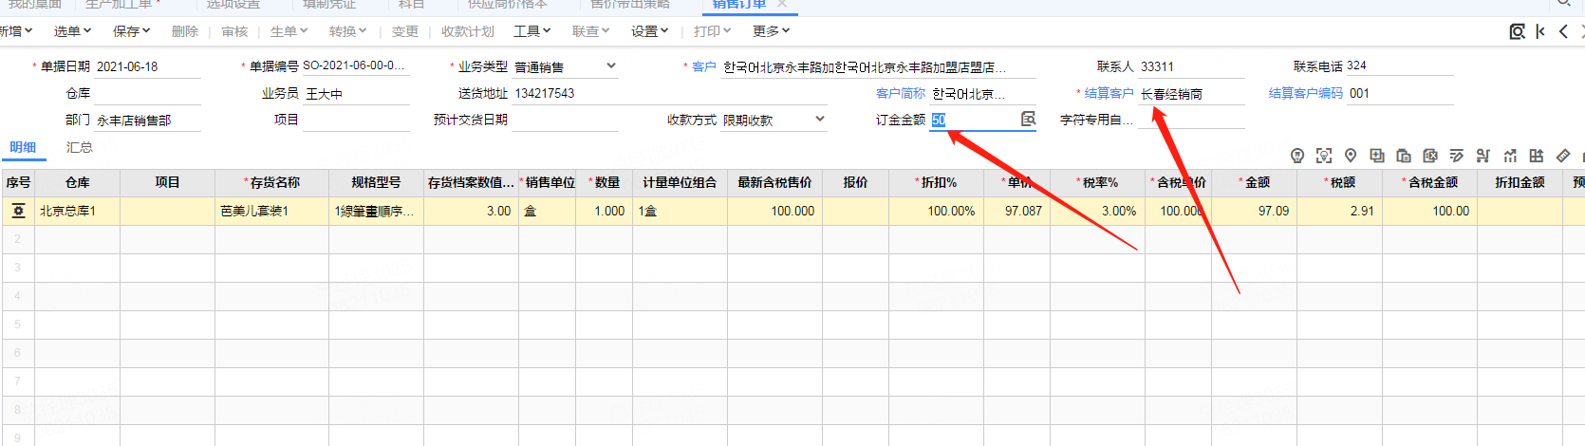
Task: Click the ruler ticket icon above the table
Action: pos(1563,156)
